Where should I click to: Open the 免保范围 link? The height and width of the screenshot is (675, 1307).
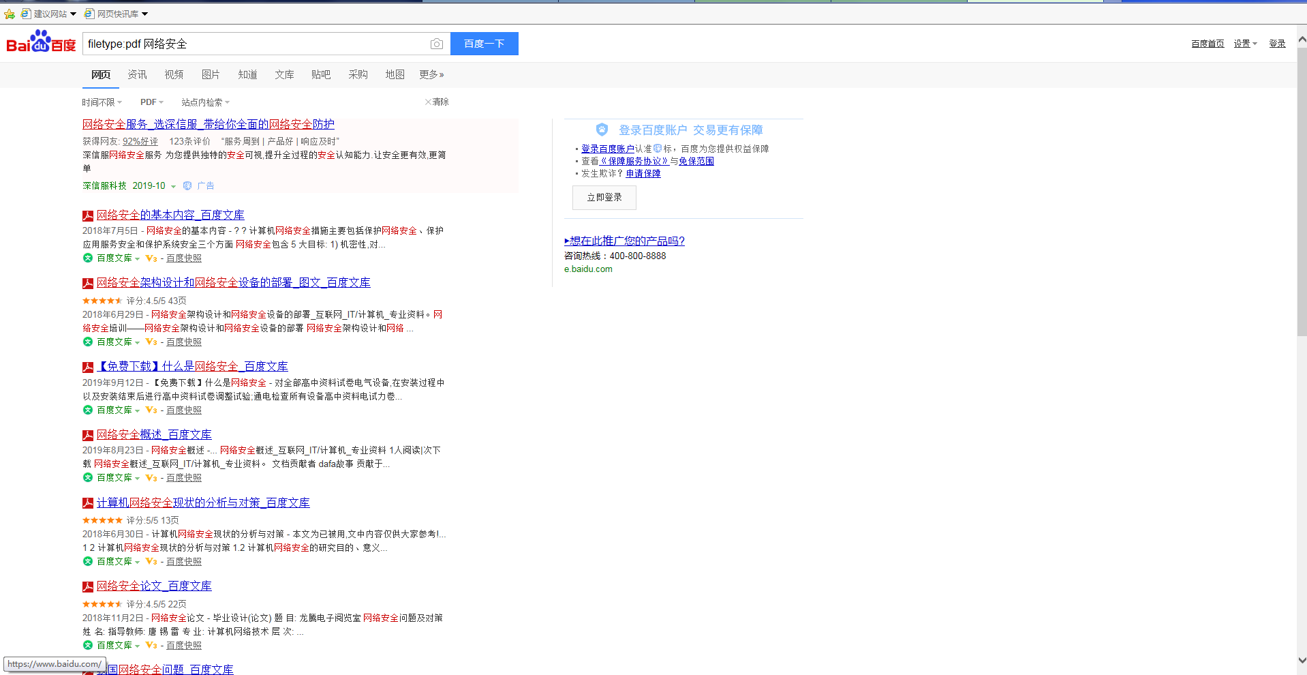click(x=696, y=162)
